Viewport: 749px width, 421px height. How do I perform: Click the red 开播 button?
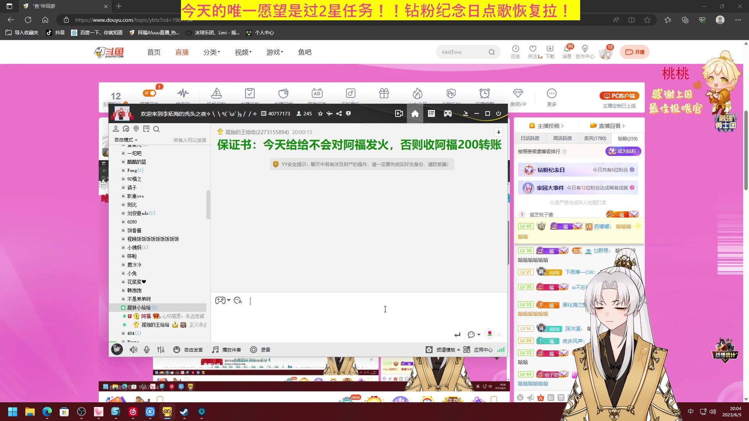[635, 52]
